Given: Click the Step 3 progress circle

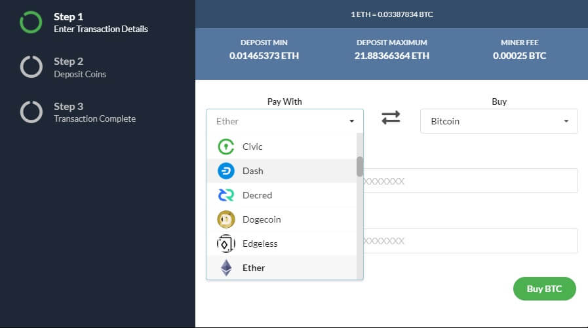Looking at the screenshot, I should tap(31, 111).
